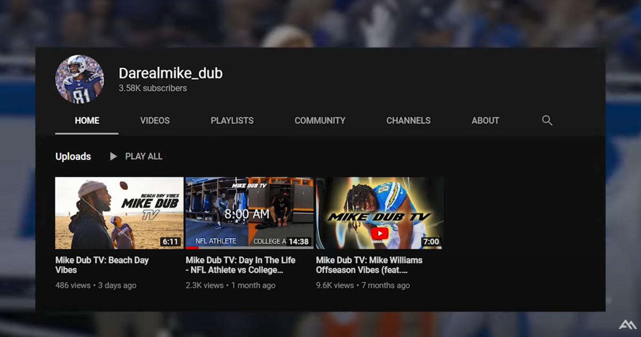641x337 pixels.
Task: Open the VIDEOS tab
Action: [x=155, y=121]
